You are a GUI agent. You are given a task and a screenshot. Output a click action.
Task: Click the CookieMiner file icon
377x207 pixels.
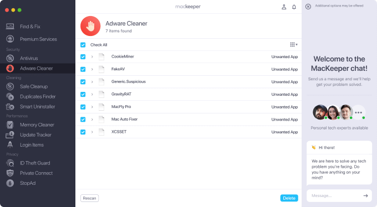tap(101, 56)
